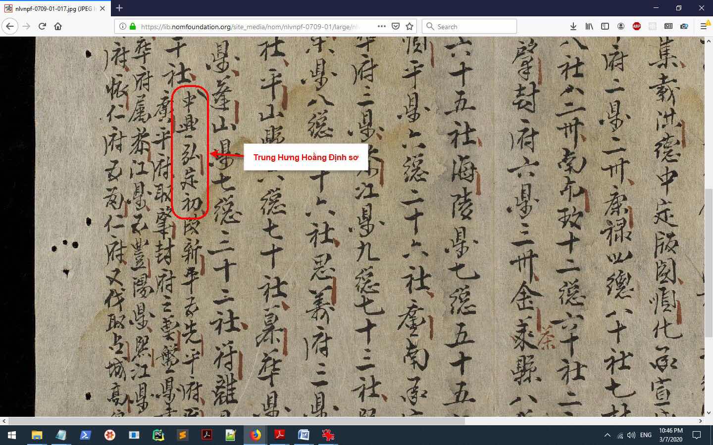Screen dimensions: 713x445
Task: Open the browser Home page
Action: (58, 26)
